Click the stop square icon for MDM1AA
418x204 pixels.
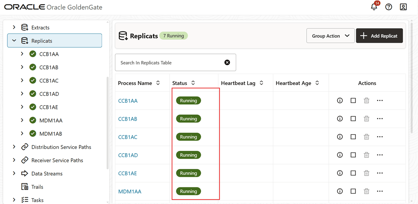coord(353,191)
